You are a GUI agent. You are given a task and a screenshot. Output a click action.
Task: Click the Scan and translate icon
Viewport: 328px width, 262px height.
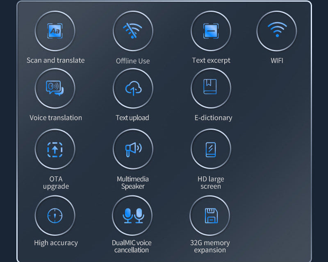[x=55, y=31]
